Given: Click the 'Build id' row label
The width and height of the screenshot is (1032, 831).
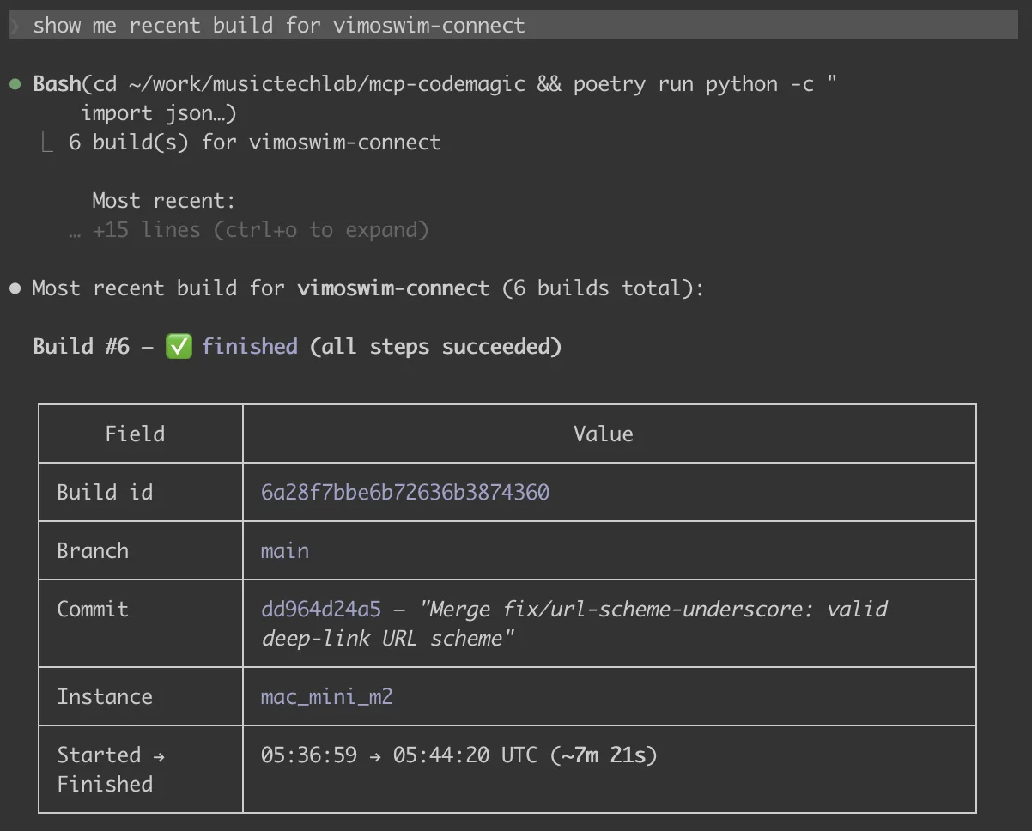Looking at the screenshot, I should [105, 492].
